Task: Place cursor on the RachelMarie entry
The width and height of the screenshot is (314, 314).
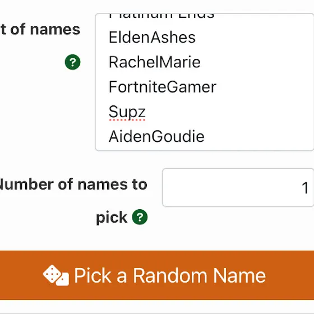Action: 155,62
